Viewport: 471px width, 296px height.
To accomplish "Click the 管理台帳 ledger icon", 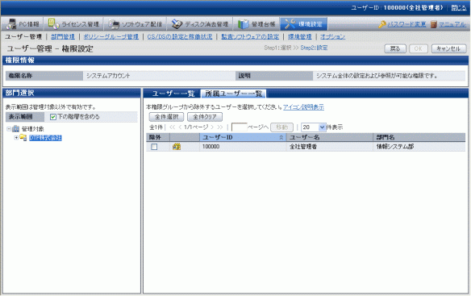I will tap(244, 24).
